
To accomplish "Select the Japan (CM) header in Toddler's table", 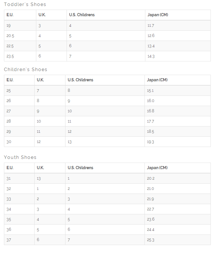I will tap(158, 15).
